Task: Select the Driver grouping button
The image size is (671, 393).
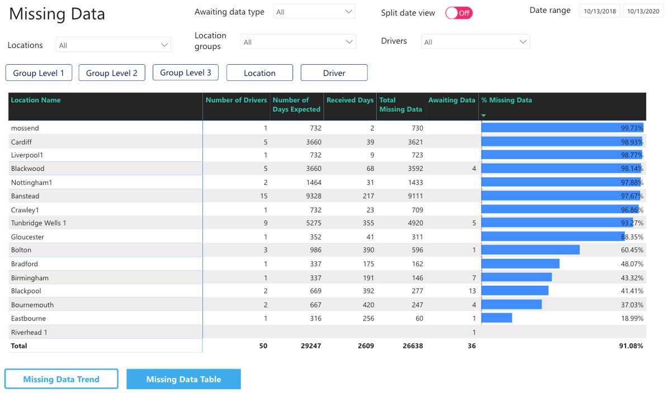Action: pos(334,73)
